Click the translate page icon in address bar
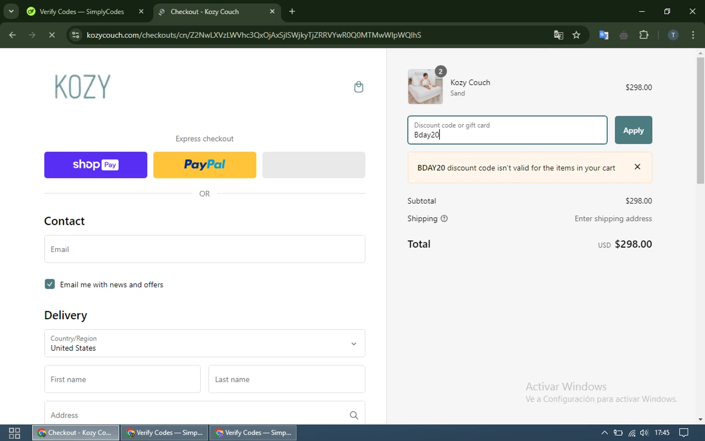705x441 pixels. tap(558, 35)
